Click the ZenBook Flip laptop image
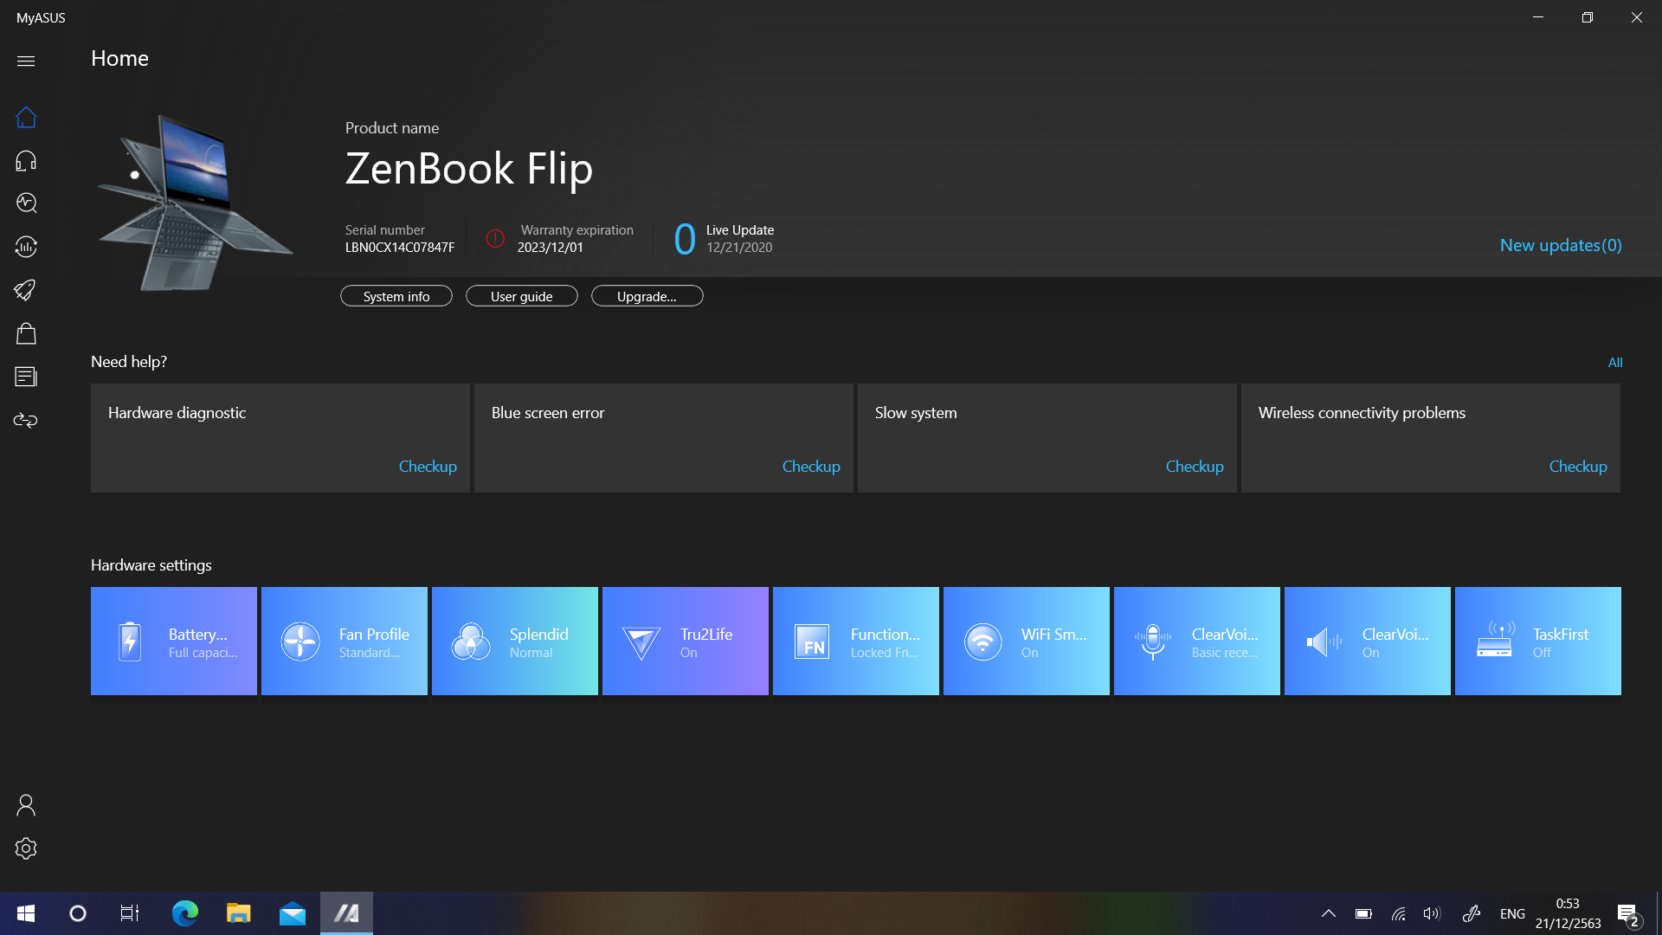The width and height of the screenshot is (1662, 935). pos(196,203)
